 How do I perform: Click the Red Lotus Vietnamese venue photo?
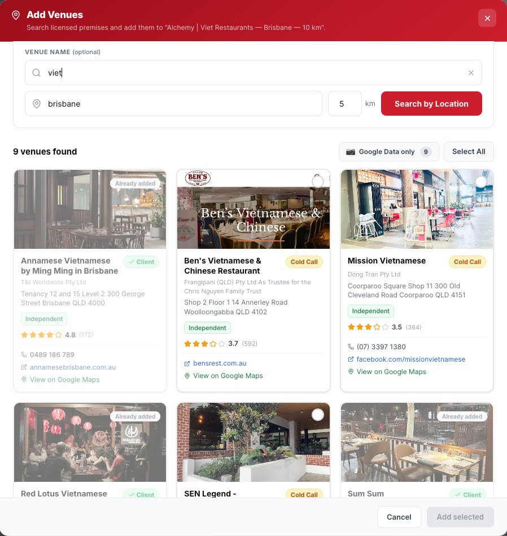[90, 442]
